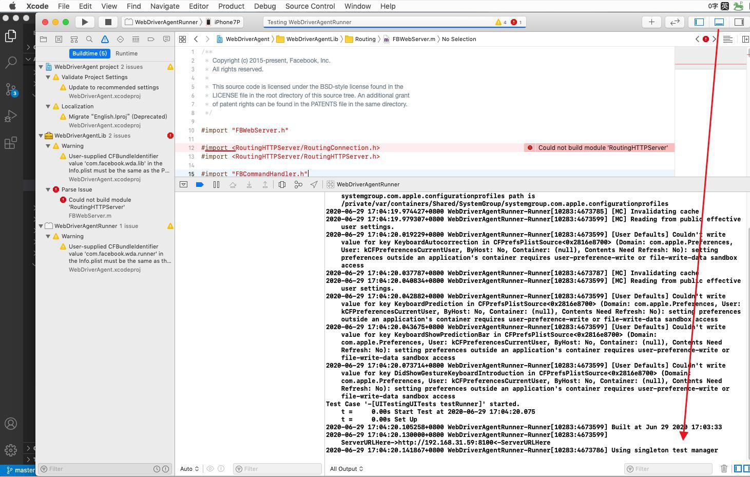750x477 pixels.
Task: Select iPhone7P run destination
Action: click(x=224, y=22)
